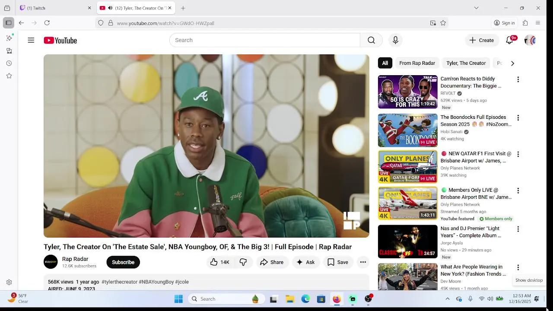Viewport: 553px width, 311px height.
Task: Open the YouTube account avatar menu
Action: pyautogui.click(x=530, y=40)
